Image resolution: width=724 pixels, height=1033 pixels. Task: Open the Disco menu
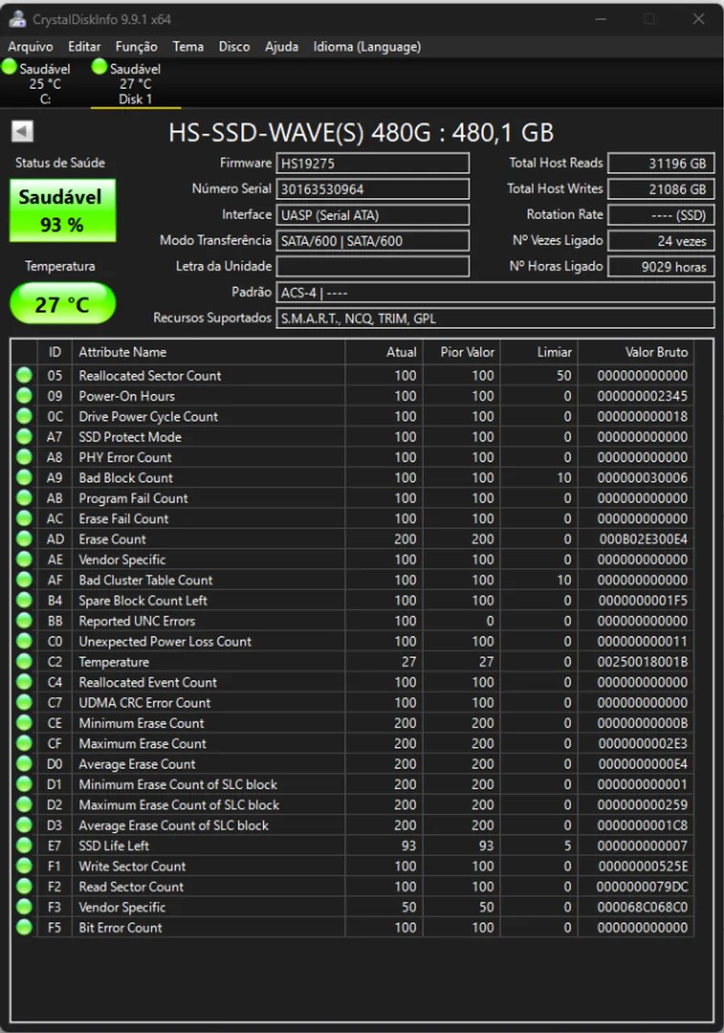[235, 47]
